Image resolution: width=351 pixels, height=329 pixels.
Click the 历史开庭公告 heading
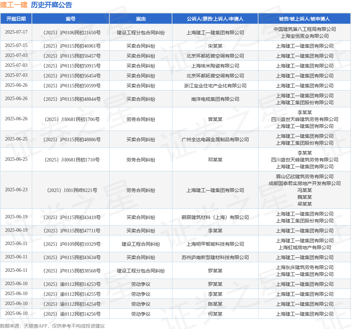click(51, 5)
